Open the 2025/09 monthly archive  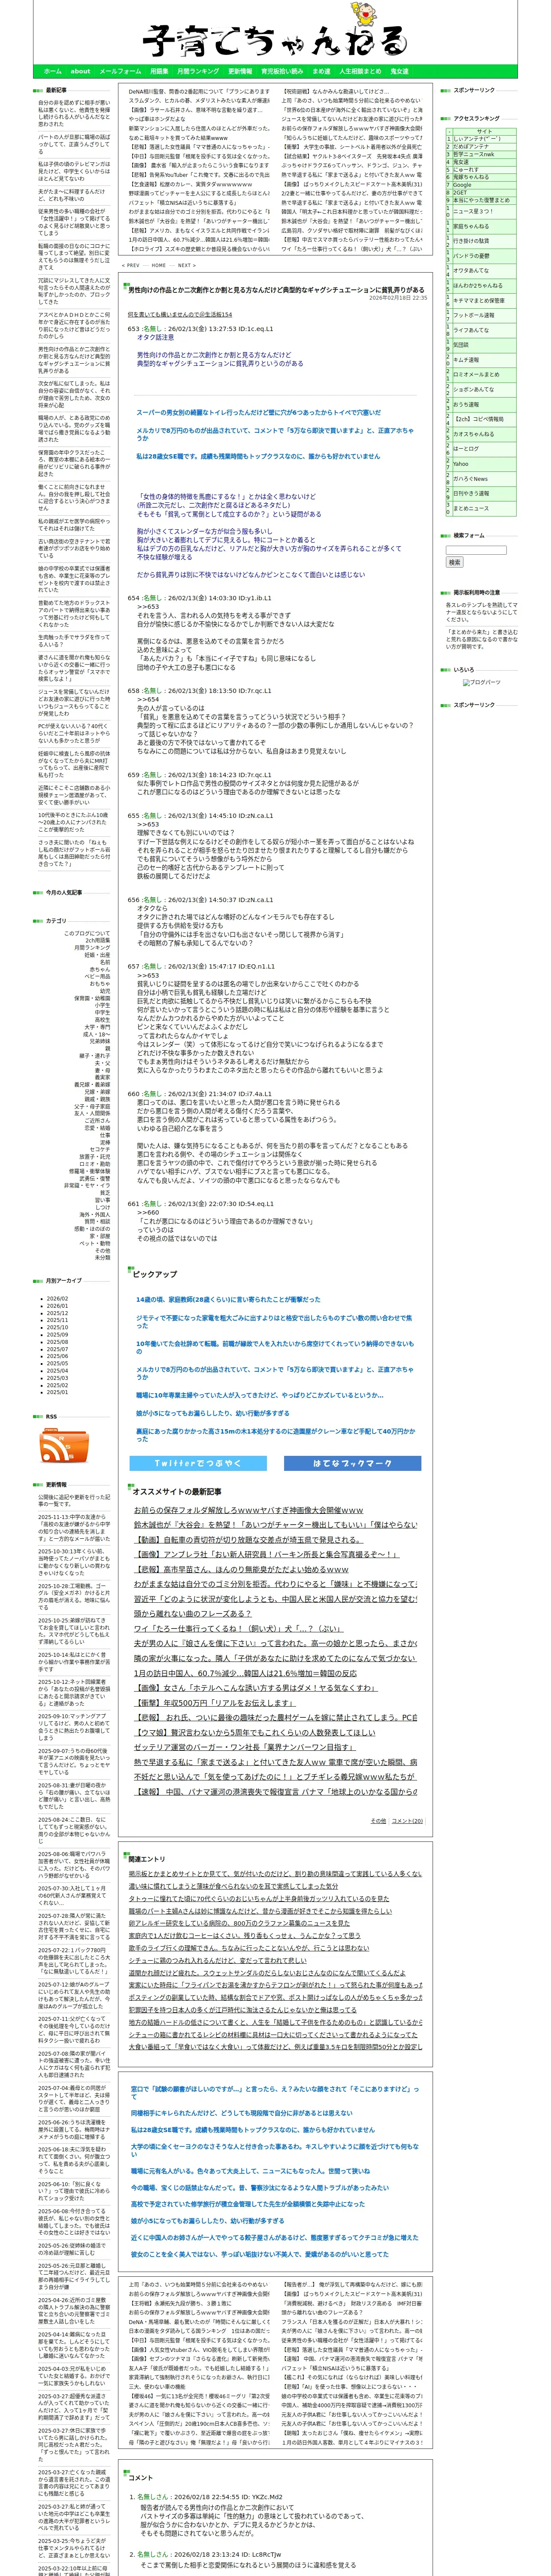click(57, 1334)
